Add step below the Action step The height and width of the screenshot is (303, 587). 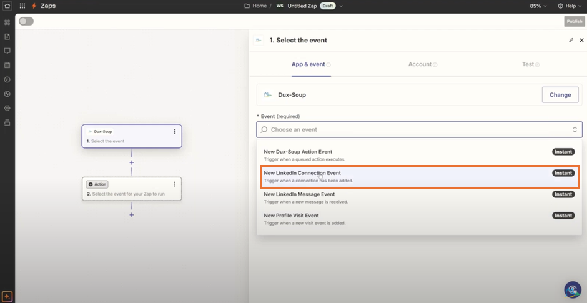point(132,215)
